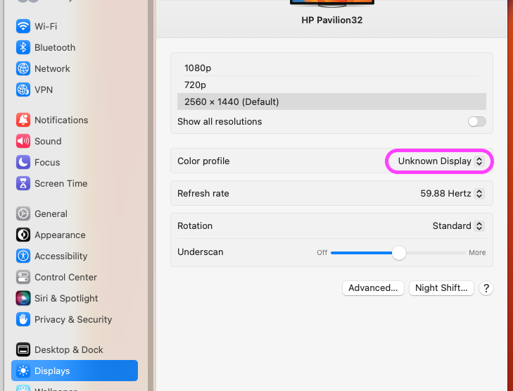Open Screen Time label in sidebar
The width and height of the screenshot is (513, 391).
[x=61, y=184]
